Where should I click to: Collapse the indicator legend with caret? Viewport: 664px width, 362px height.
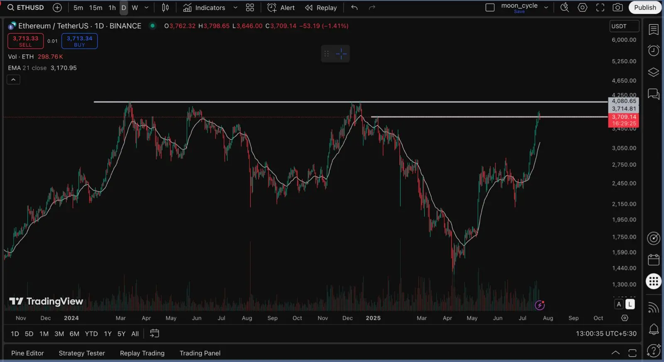point(13,80)
